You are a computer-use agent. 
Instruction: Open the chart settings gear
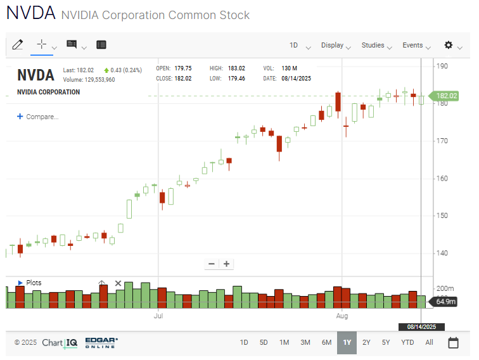(449, 45)
